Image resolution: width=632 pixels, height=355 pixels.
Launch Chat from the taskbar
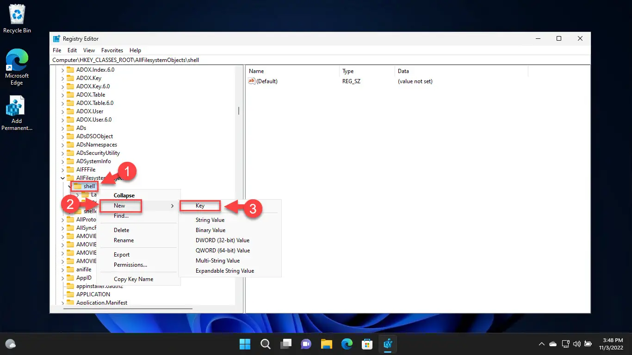[x=306, y=344]
